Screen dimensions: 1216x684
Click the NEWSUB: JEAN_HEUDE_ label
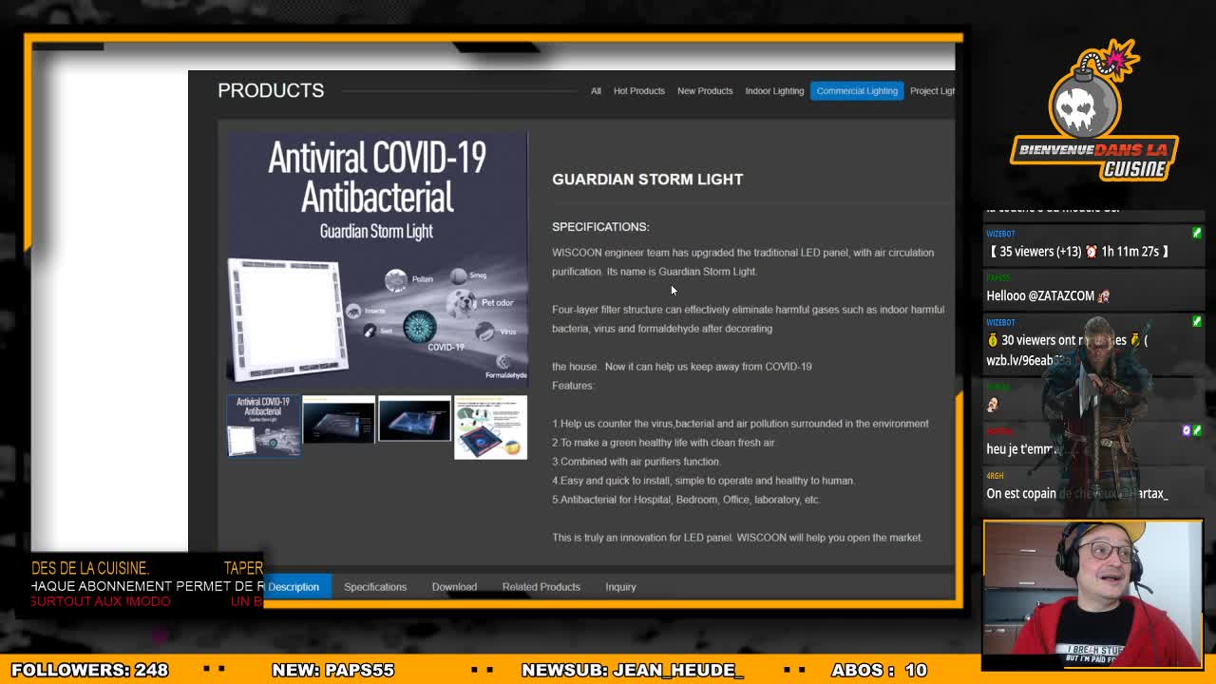tap(633, 670)
